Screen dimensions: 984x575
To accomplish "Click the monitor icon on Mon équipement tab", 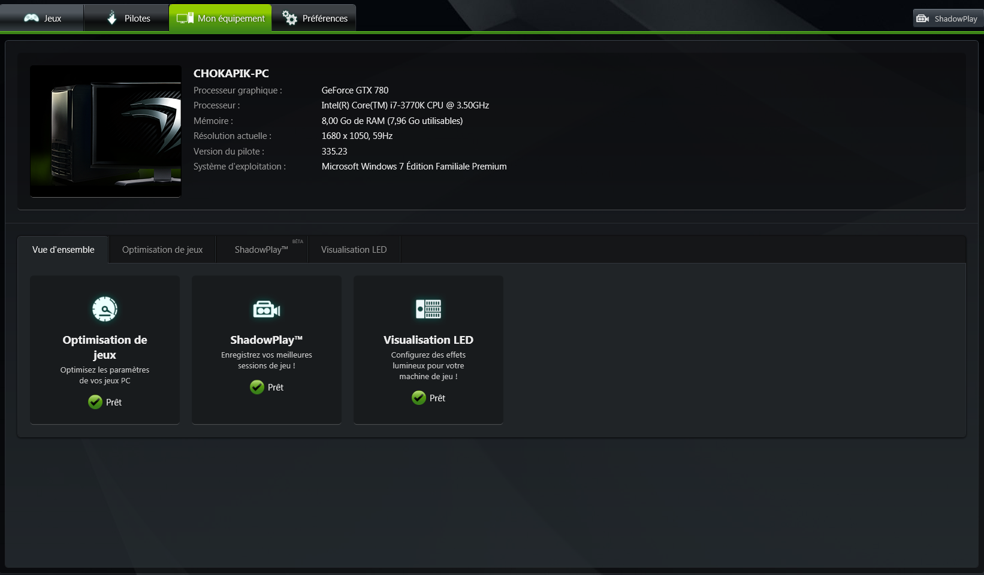I will [x=185, y=18].
